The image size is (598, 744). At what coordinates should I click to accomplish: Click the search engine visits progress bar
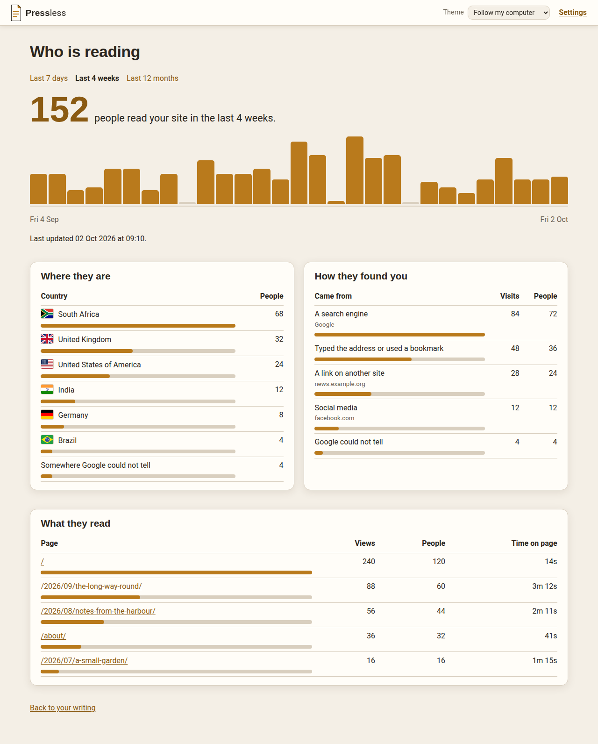[x=399, y=335]
